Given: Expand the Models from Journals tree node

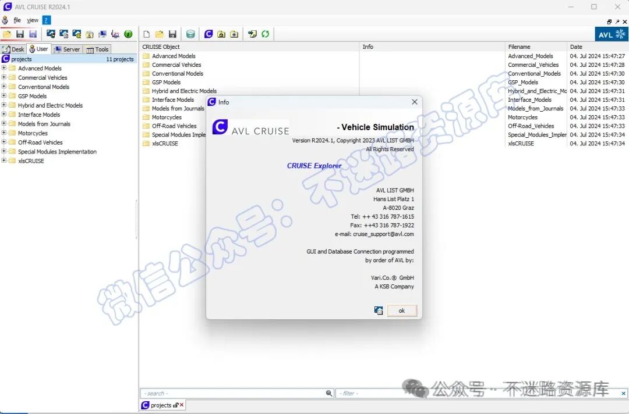Looking at the screenshot, I should coord(4,123).
